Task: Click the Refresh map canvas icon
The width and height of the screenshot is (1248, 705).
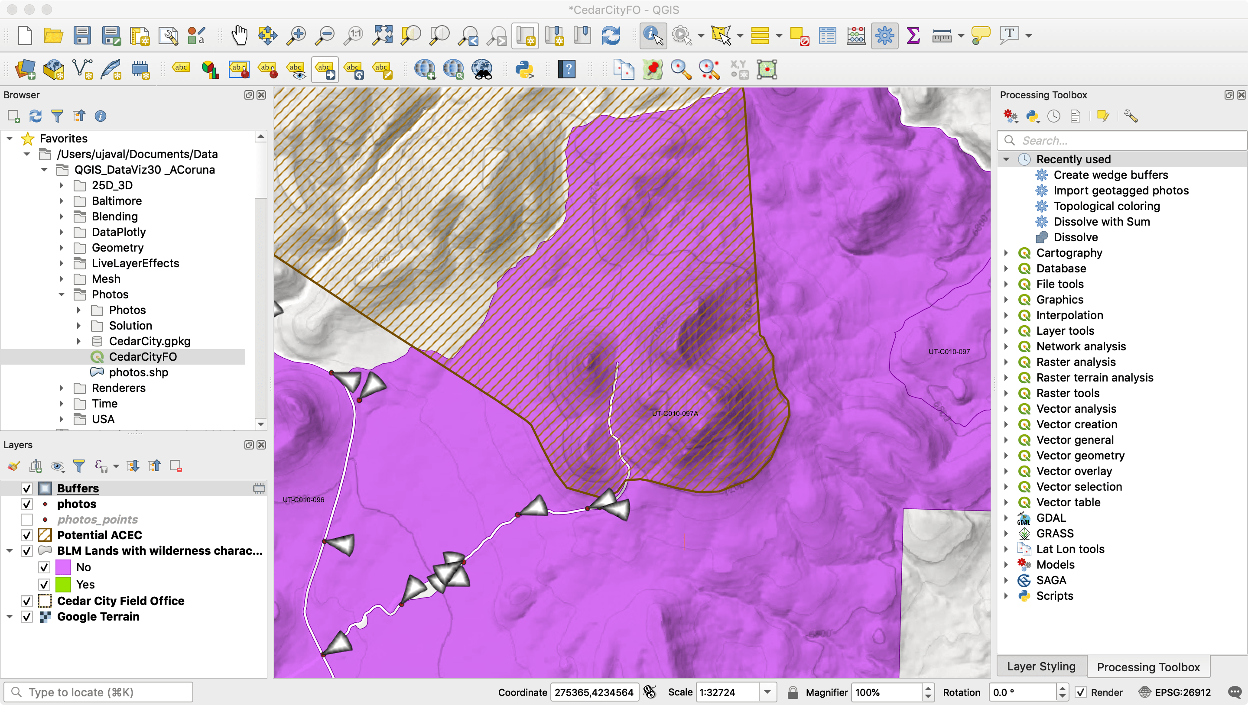Action: [611, 36]
